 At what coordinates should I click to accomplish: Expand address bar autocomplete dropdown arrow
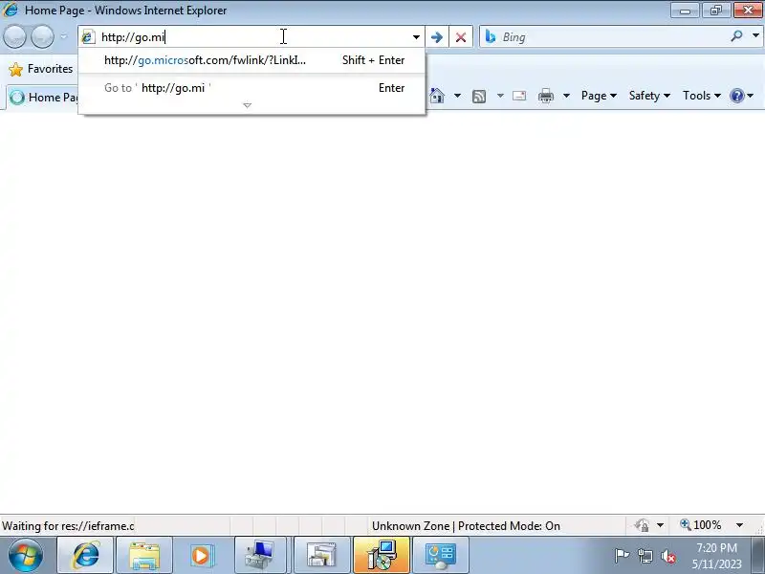416,37
